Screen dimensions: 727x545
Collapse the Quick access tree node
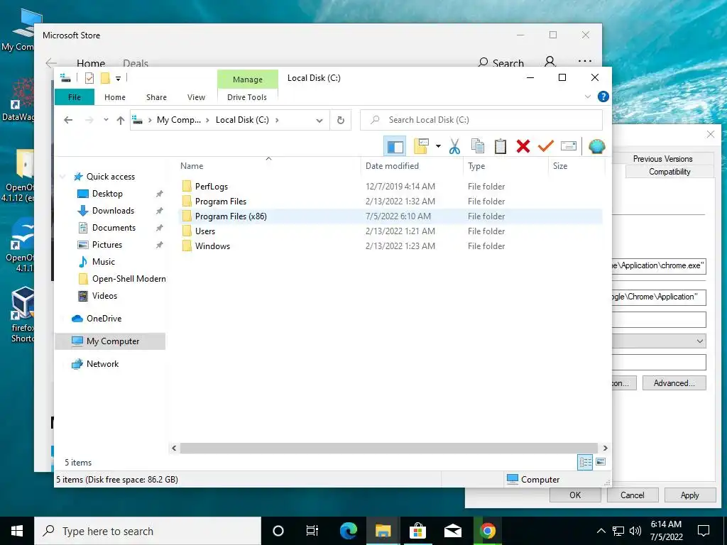tap(63, 177)
